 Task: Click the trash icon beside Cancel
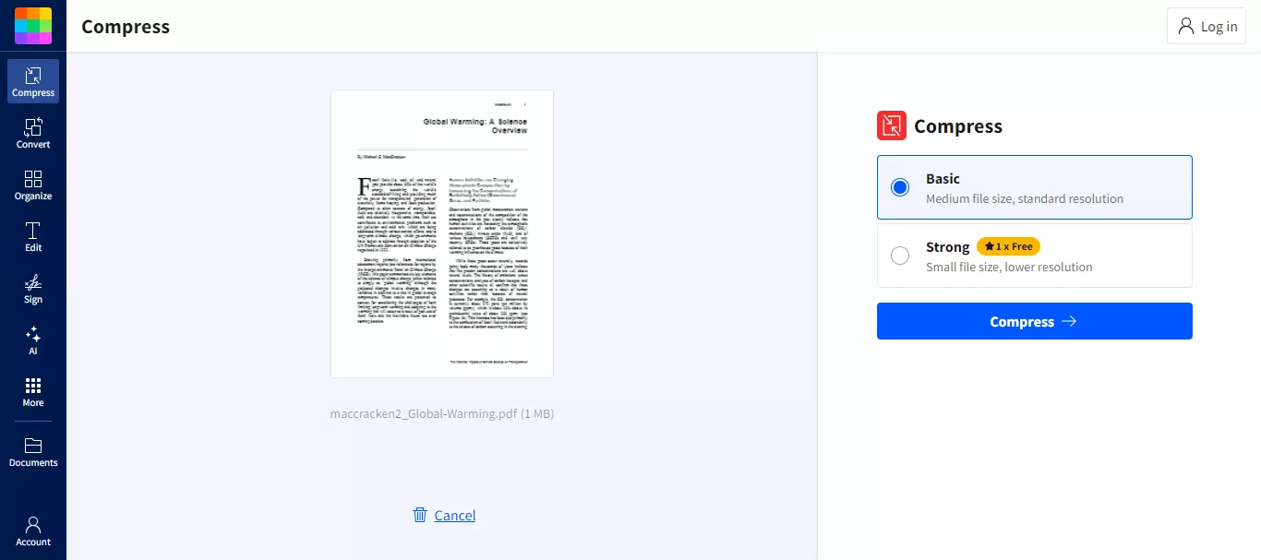420,515
